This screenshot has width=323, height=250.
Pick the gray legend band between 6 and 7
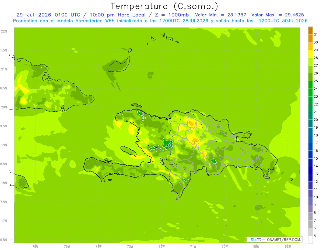[x=310, y=224]
